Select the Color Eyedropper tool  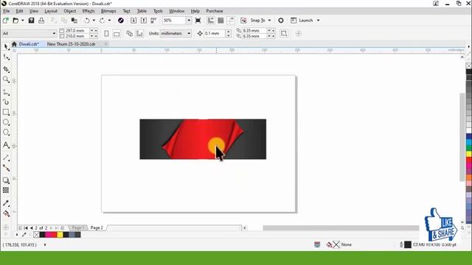6,203
